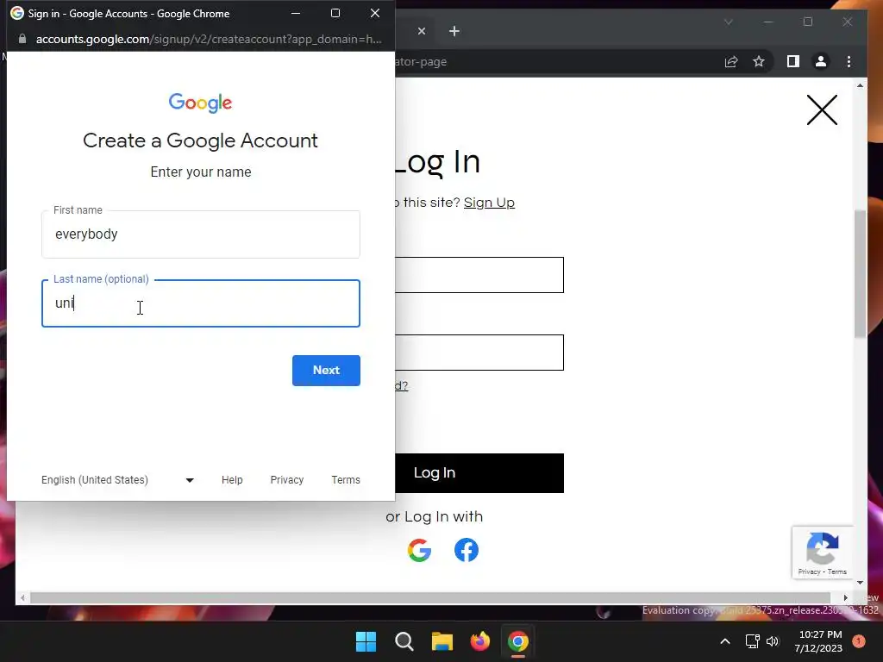Screen dimensions: 883x662
Task: Open the Terms link in Google popup
Action: [345, 479]
